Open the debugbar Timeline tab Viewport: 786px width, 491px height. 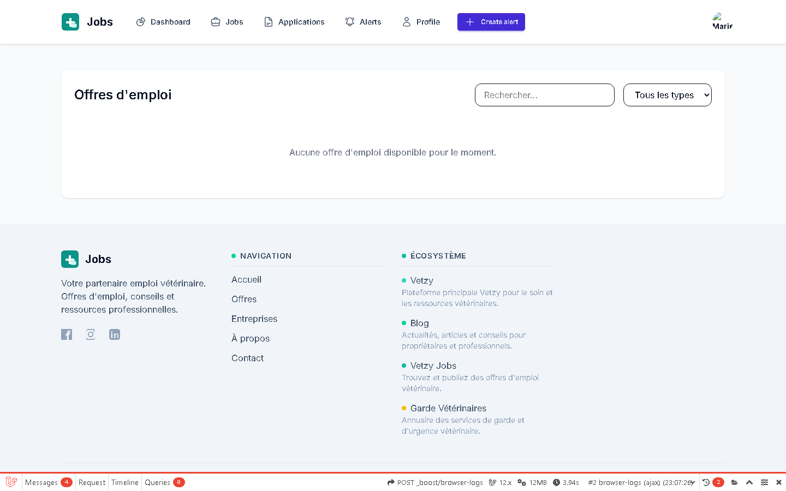coord(125,482)
